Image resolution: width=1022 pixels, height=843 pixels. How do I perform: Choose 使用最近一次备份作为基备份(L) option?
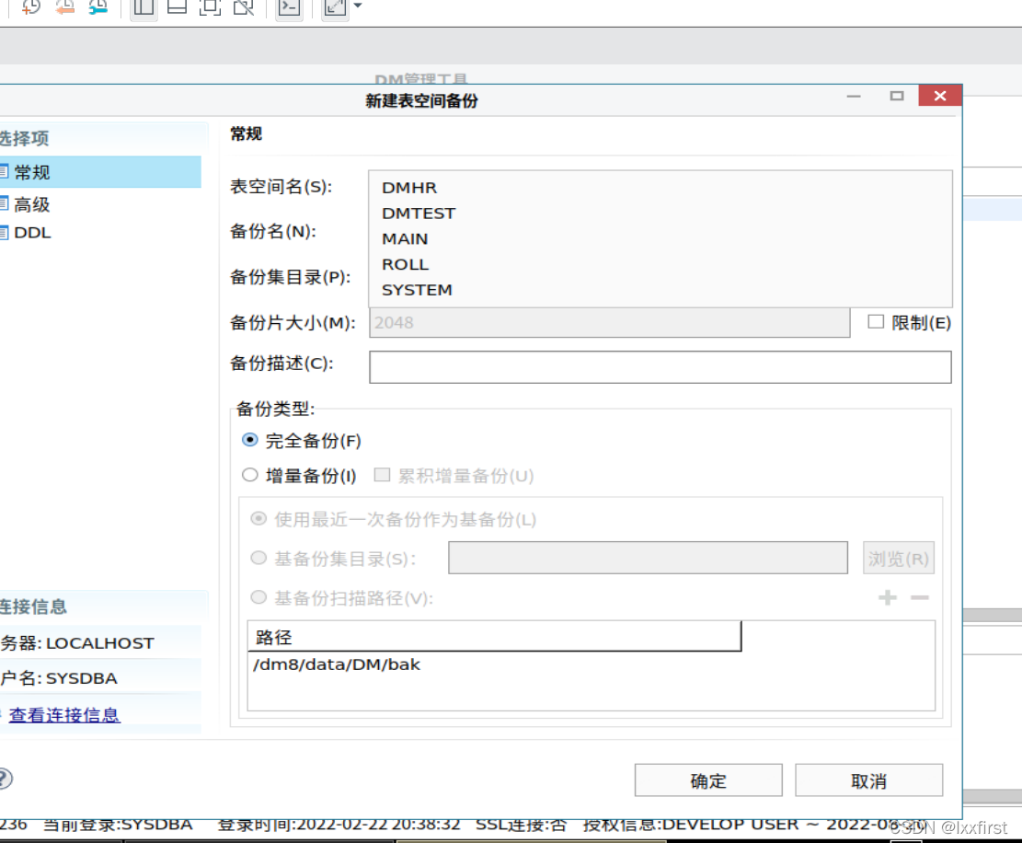[x=258, y=518]
